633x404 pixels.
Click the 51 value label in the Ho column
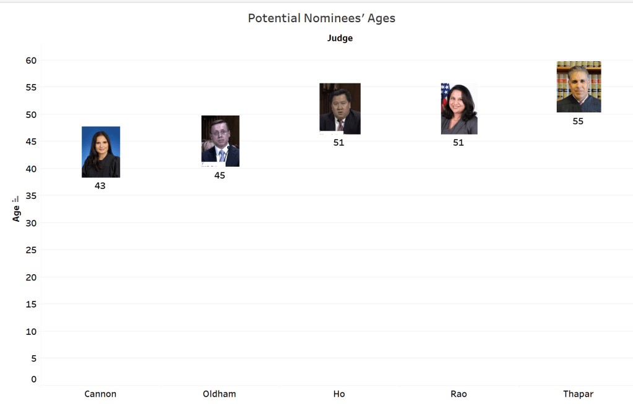coord(339,143)
